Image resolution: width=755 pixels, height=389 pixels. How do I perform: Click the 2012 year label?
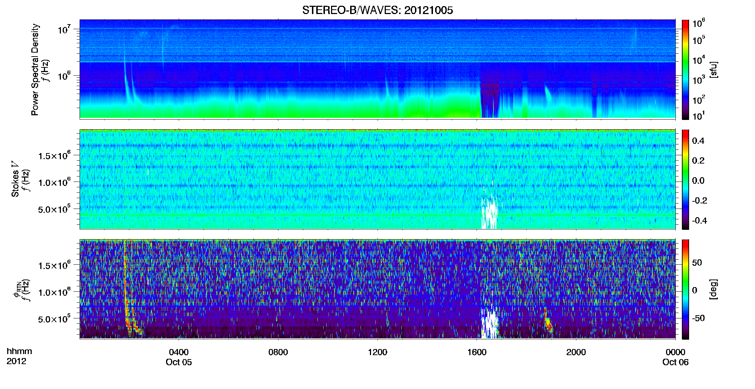16,361
